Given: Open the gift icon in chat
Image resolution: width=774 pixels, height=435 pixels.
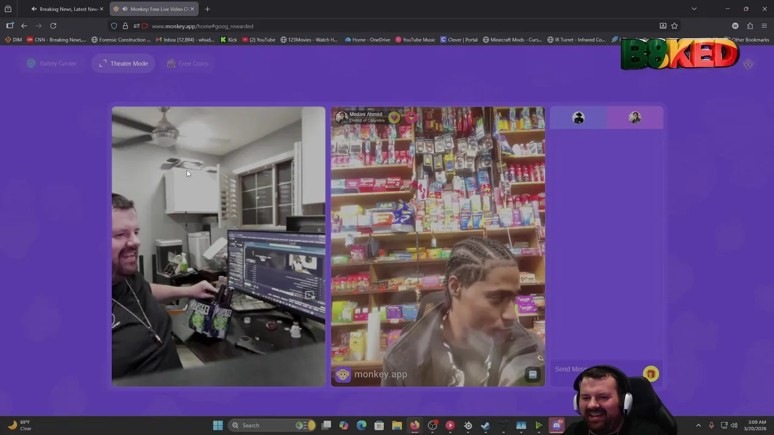Looking at the screenshot, I should [651, 374].
